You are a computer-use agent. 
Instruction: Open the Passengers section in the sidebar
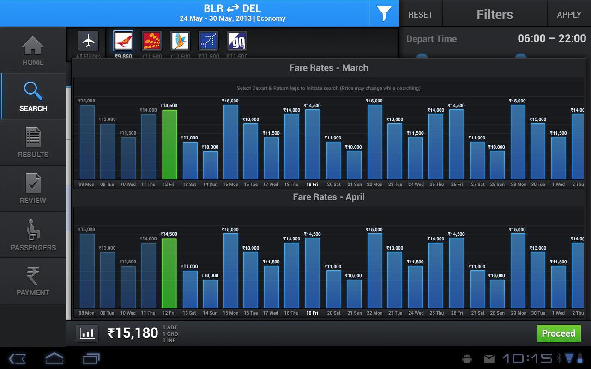click(x=33, y=234)
